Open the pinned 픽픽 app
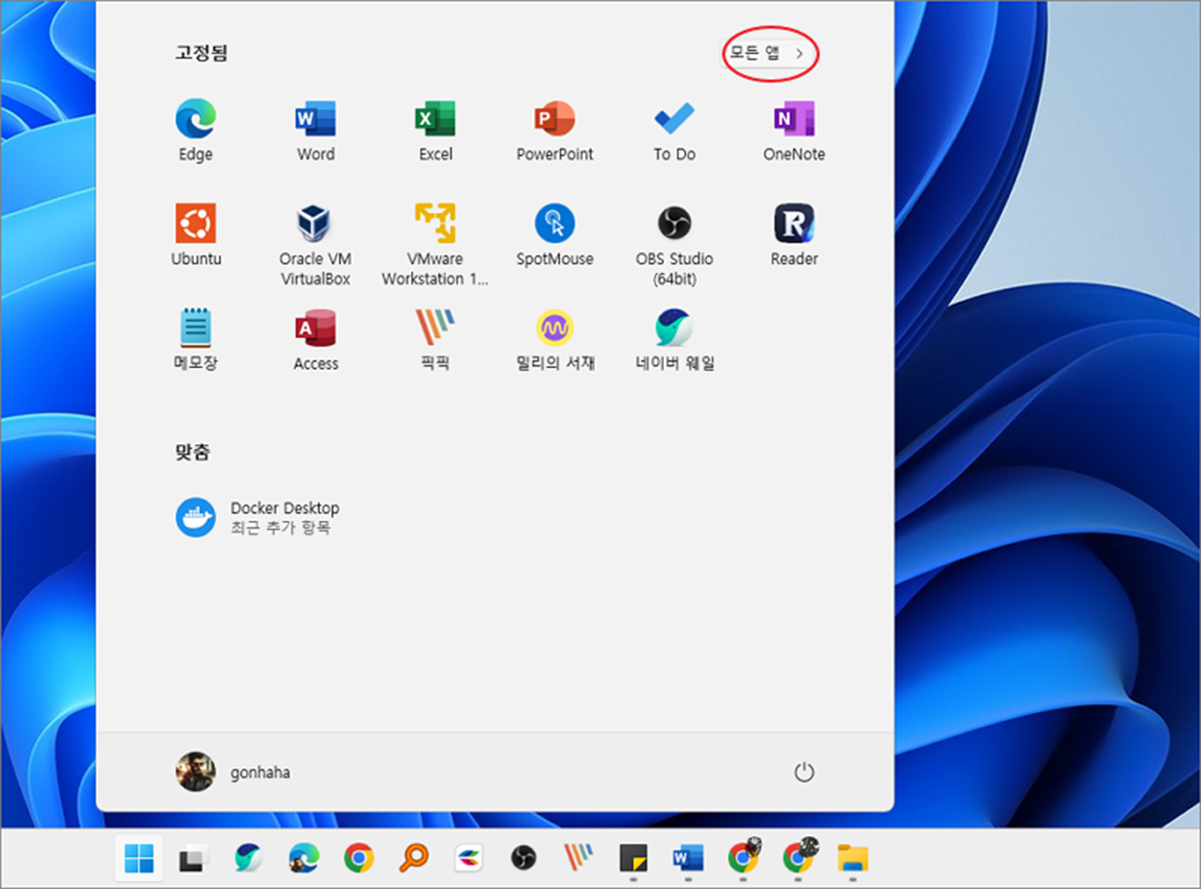The image size is (1201, 889). point(435,340)
